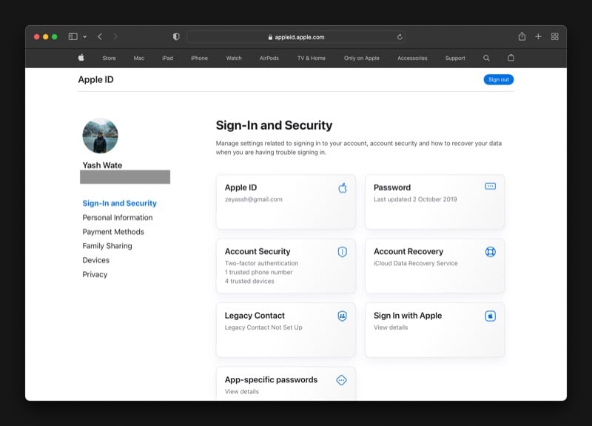Open Privacy in sidebar

[x=95, y=274]
